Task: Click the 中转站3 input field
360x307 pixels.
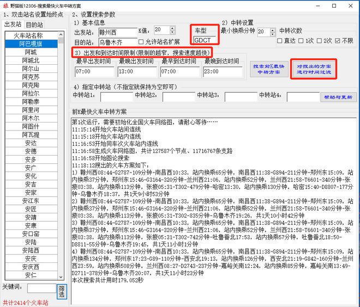Action: [241, 97]
